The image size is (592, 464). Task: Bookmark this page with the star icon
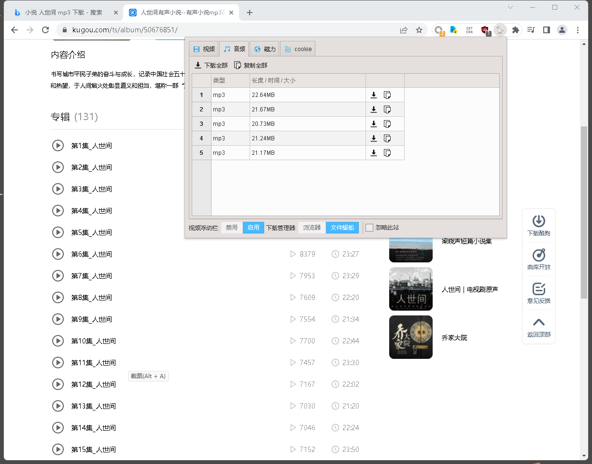pyautogui.click(x=419, y=30)
